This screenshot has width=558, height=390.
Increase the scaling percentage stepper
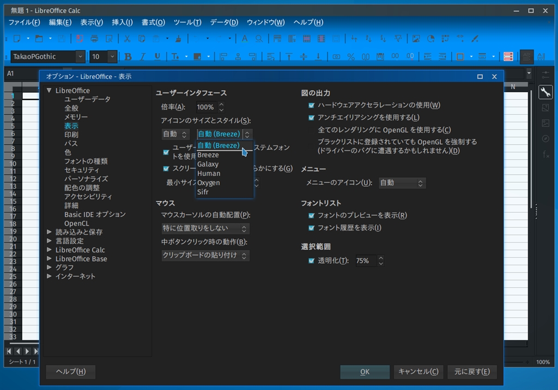pos(221,104)
